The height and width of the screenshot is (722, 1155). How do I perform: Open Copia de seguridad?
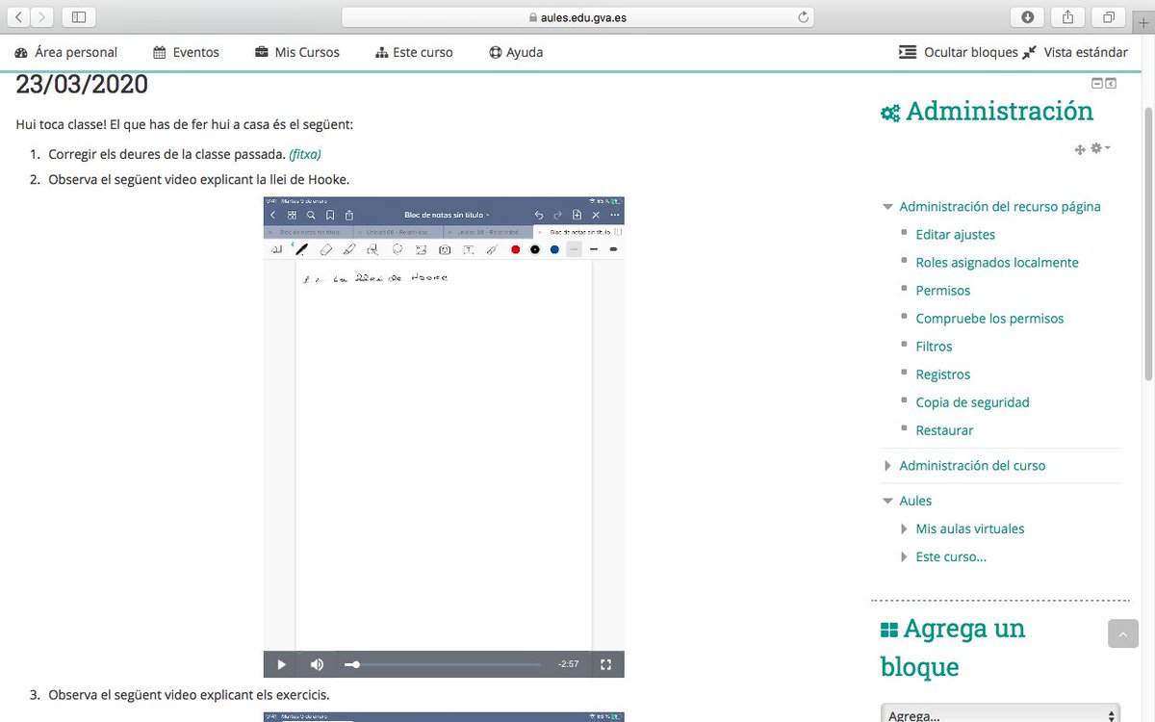[x=972, y=402]
